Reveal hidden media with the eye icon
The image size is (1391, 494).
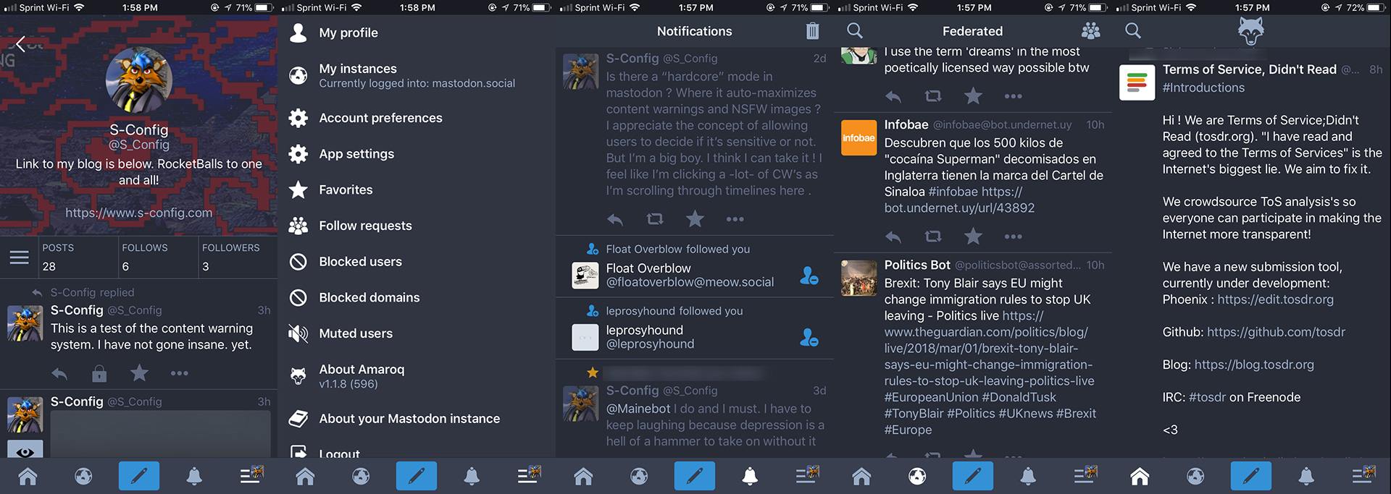pos(25,451)
